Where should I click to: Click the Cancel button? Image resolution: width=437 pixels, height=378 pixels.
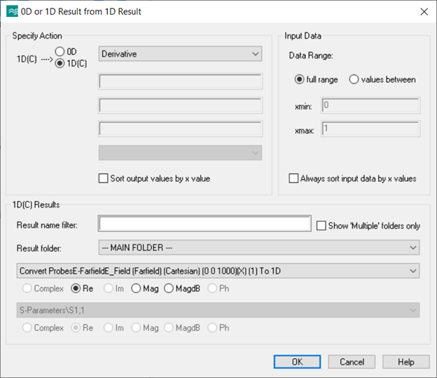(x=352, y=362)
